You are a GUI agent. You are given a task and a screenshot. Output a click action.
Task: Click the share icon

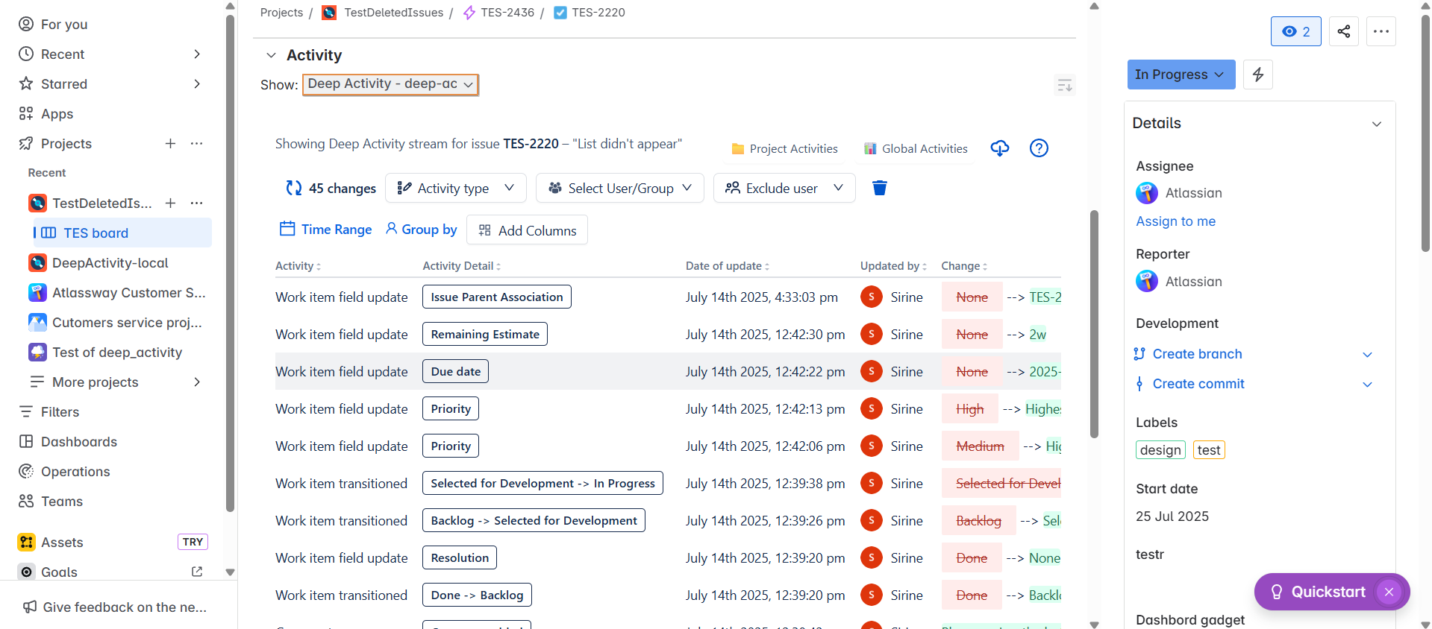point(1343,31)
